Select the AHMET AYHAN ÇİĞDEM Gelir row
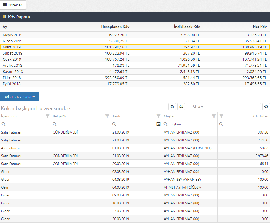The height and width of the screenshot is (223, 270). (135, 187)
